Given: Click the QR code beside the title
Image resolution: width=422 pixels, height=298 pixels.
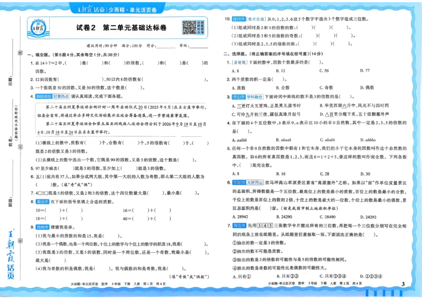Looking at the screenshot, I should [189, 27].
